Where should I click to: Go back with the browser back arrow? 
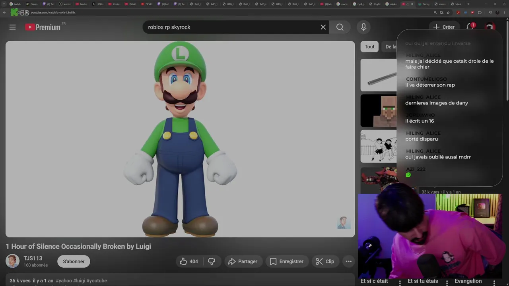click(x=4, y=12)
